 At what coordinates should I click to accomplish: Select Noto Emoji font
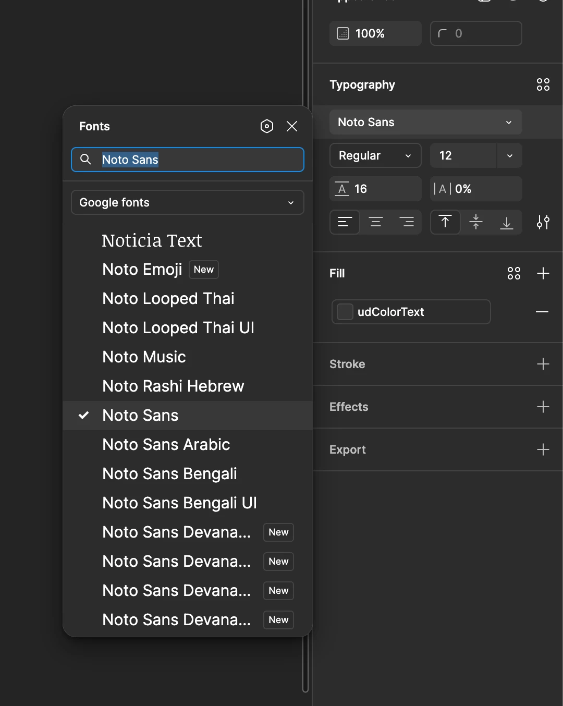click(188, 270)
